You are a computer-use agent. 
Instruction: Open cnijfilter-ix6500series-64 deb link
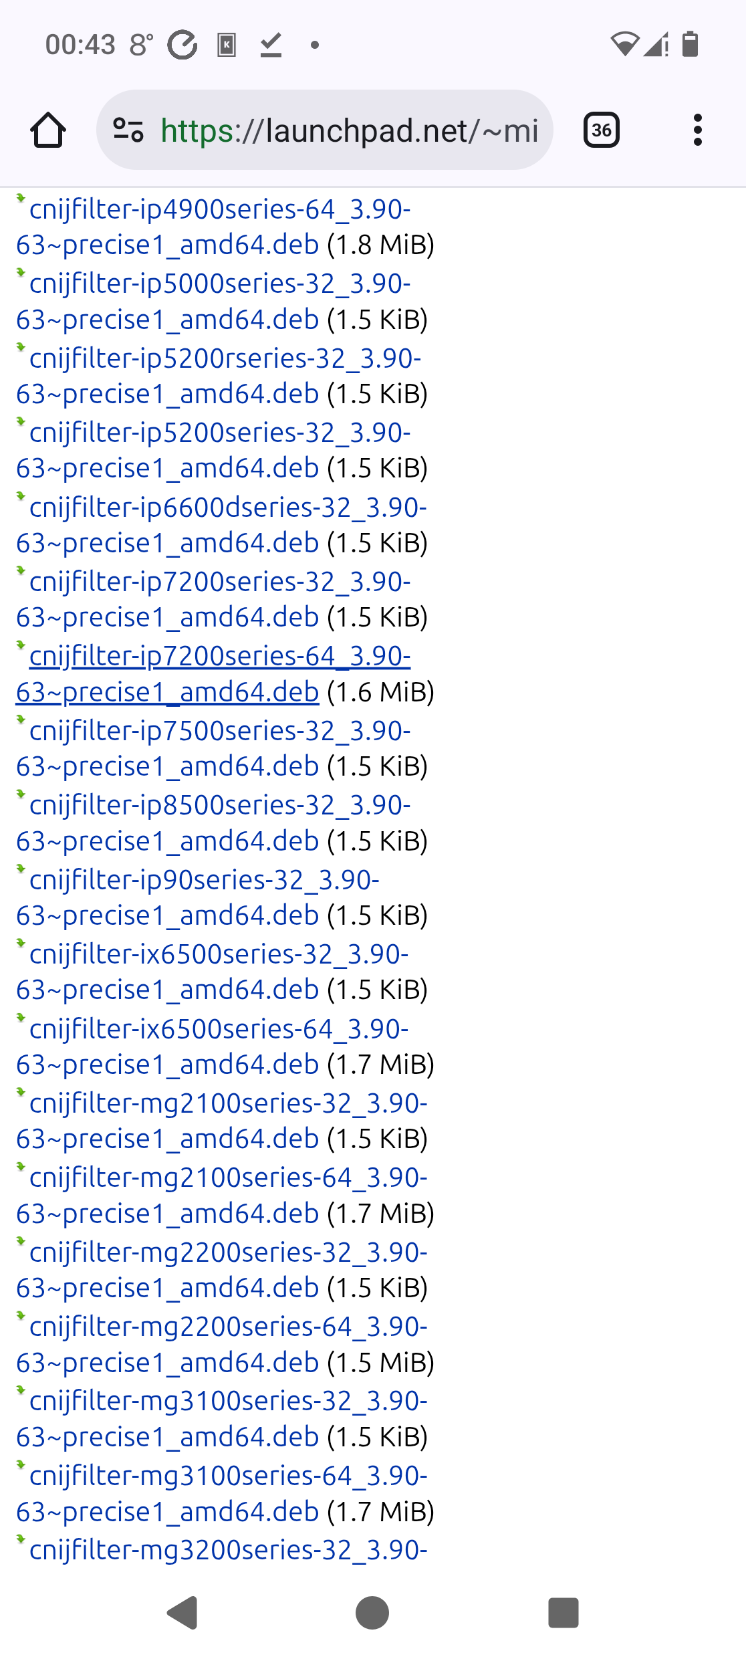point(219,1029)
